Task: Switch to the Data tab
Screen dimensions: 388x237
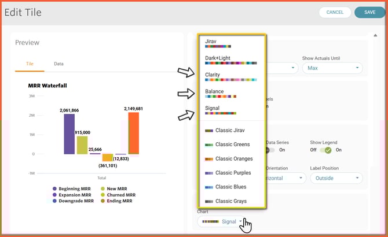Action: [58, 64]
